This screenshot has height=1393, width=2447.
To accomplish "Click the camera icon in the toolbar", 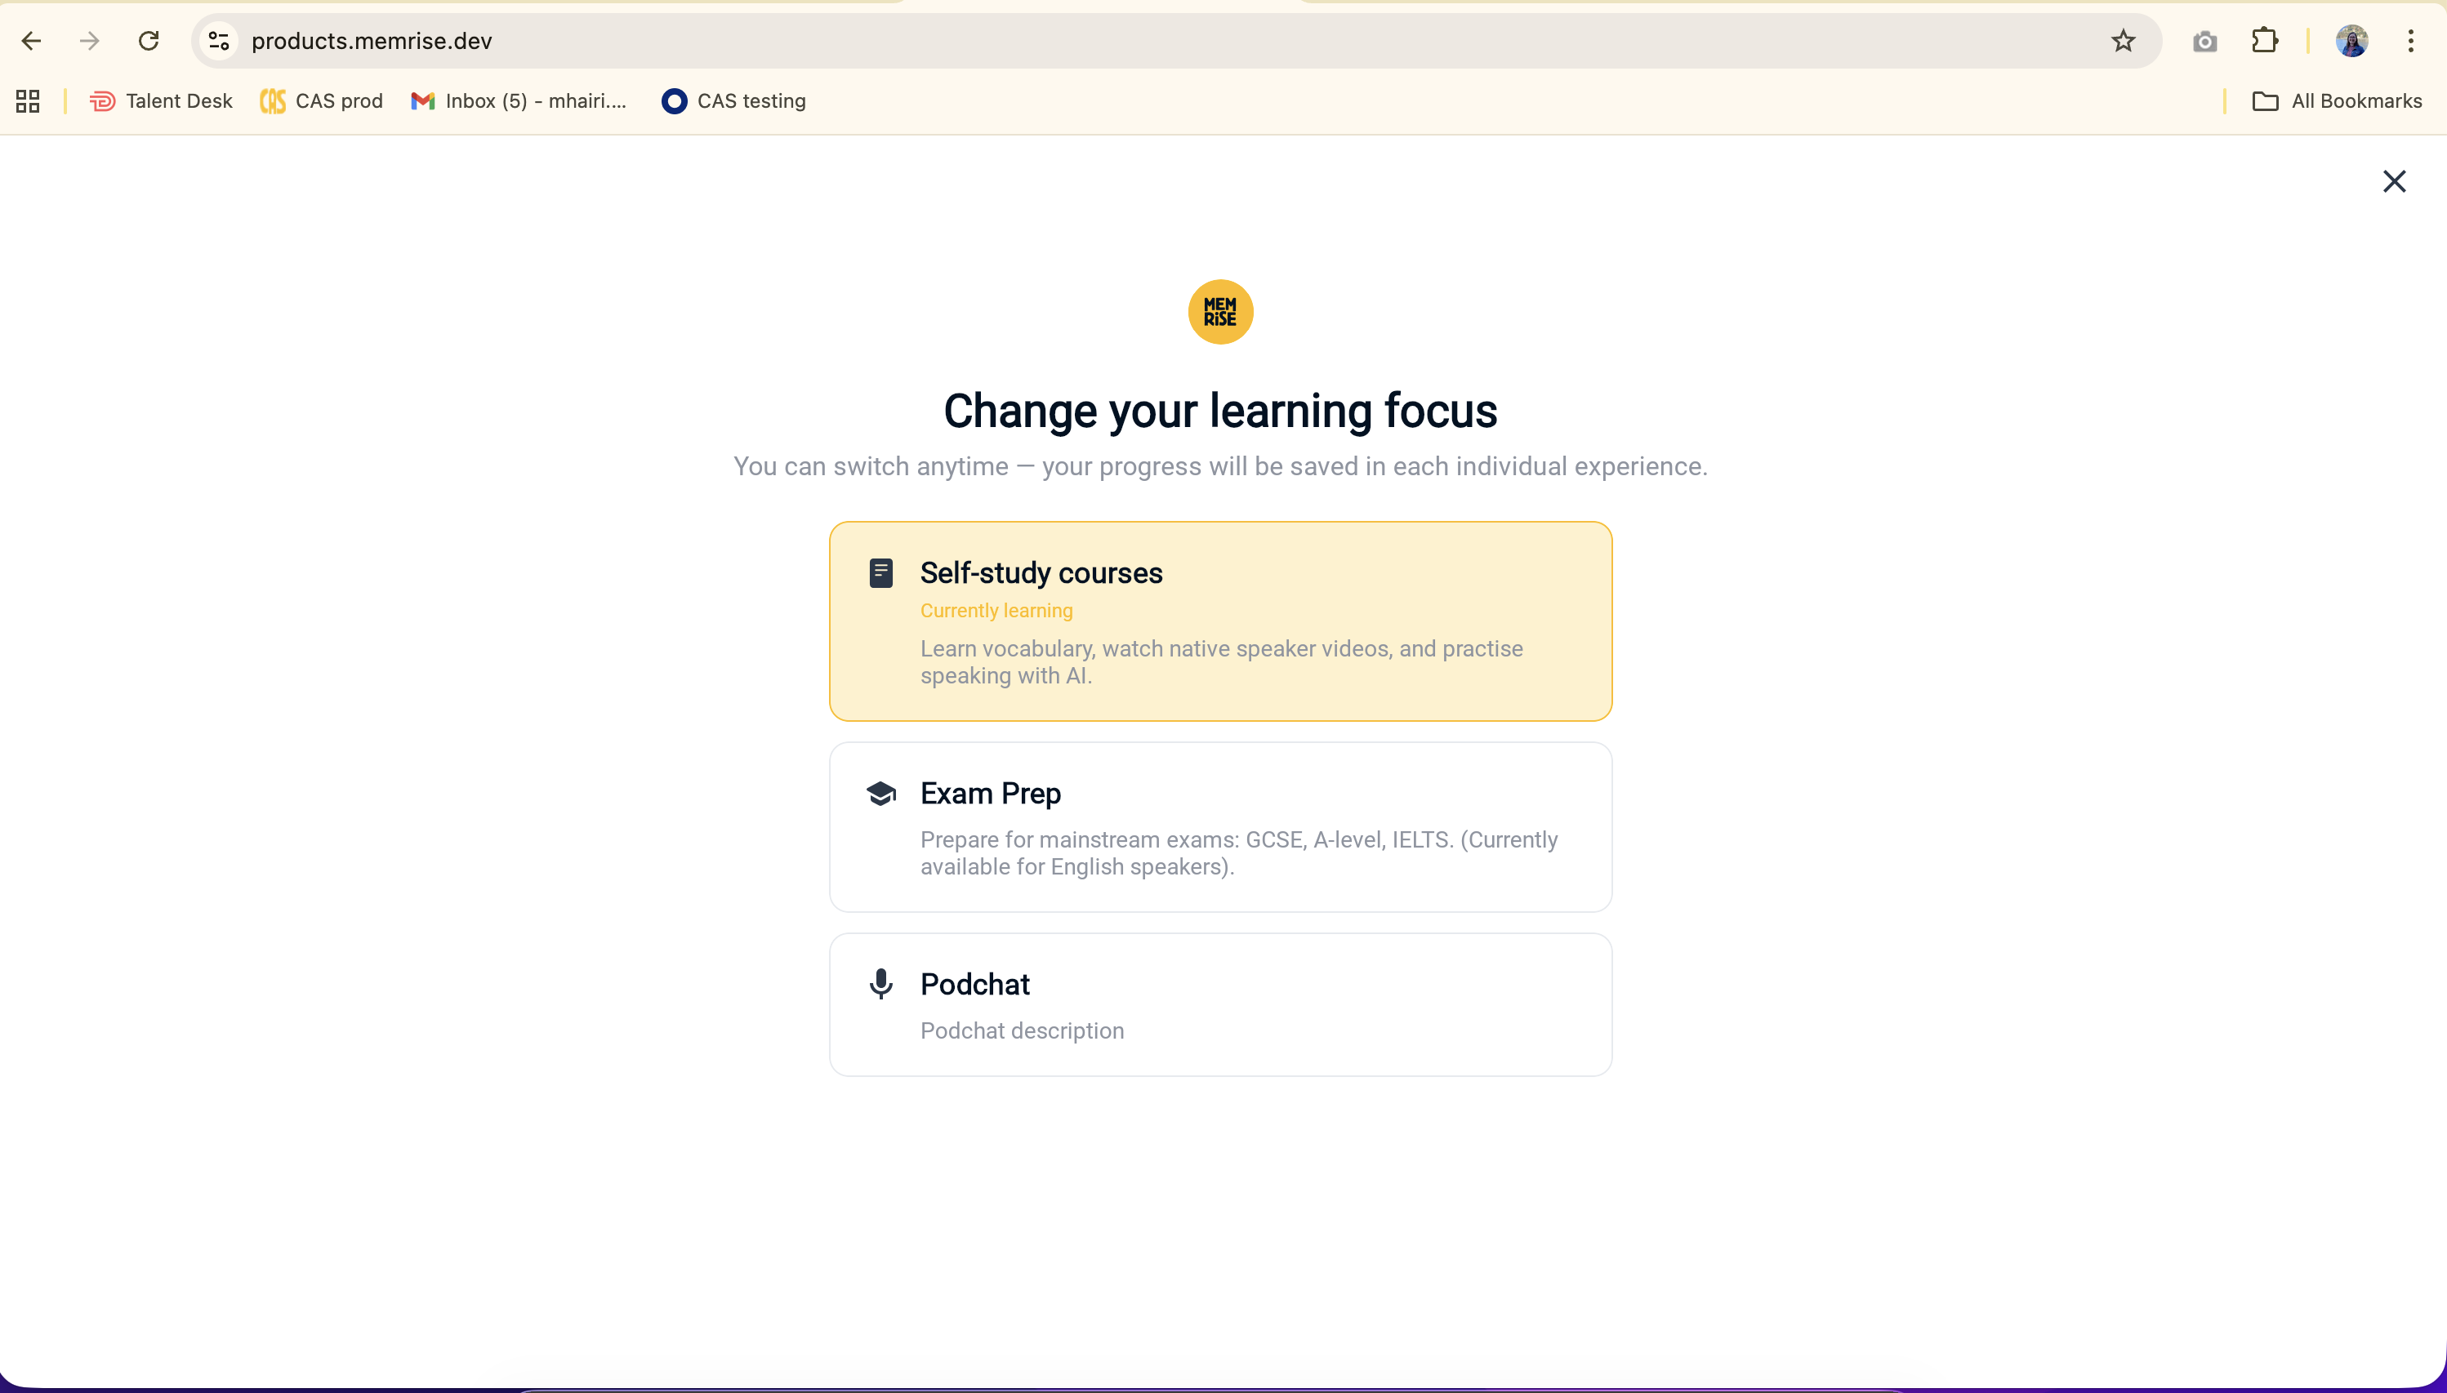I will [2205, 41].
